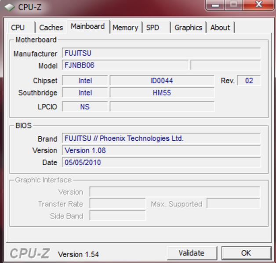This screenshot has width=276, height=263.
Task: Minimize the CPU-Z window
Action: [215, 5]
